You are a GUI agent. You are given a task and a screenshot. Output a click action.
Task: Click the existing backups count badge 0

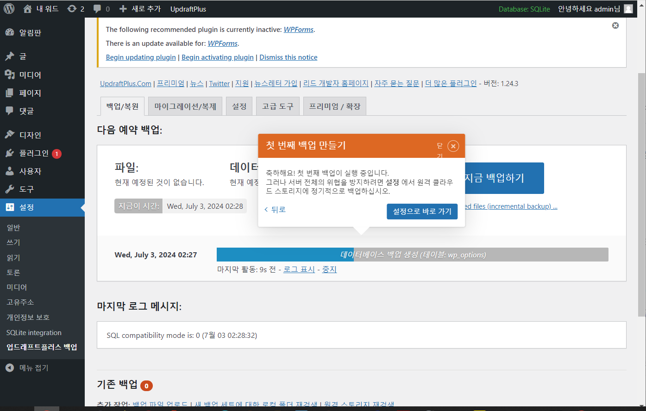(x=146, y=386)
